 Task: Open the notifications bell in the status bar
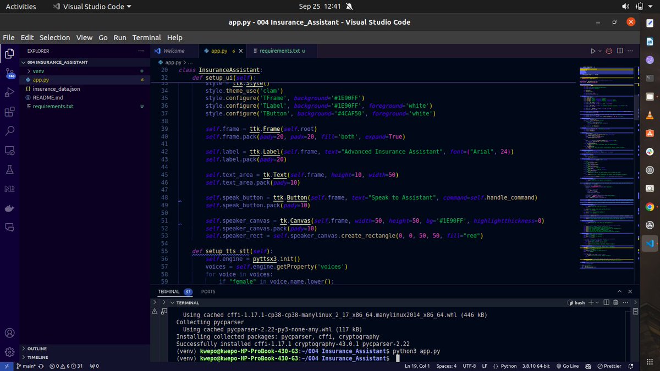632,366
